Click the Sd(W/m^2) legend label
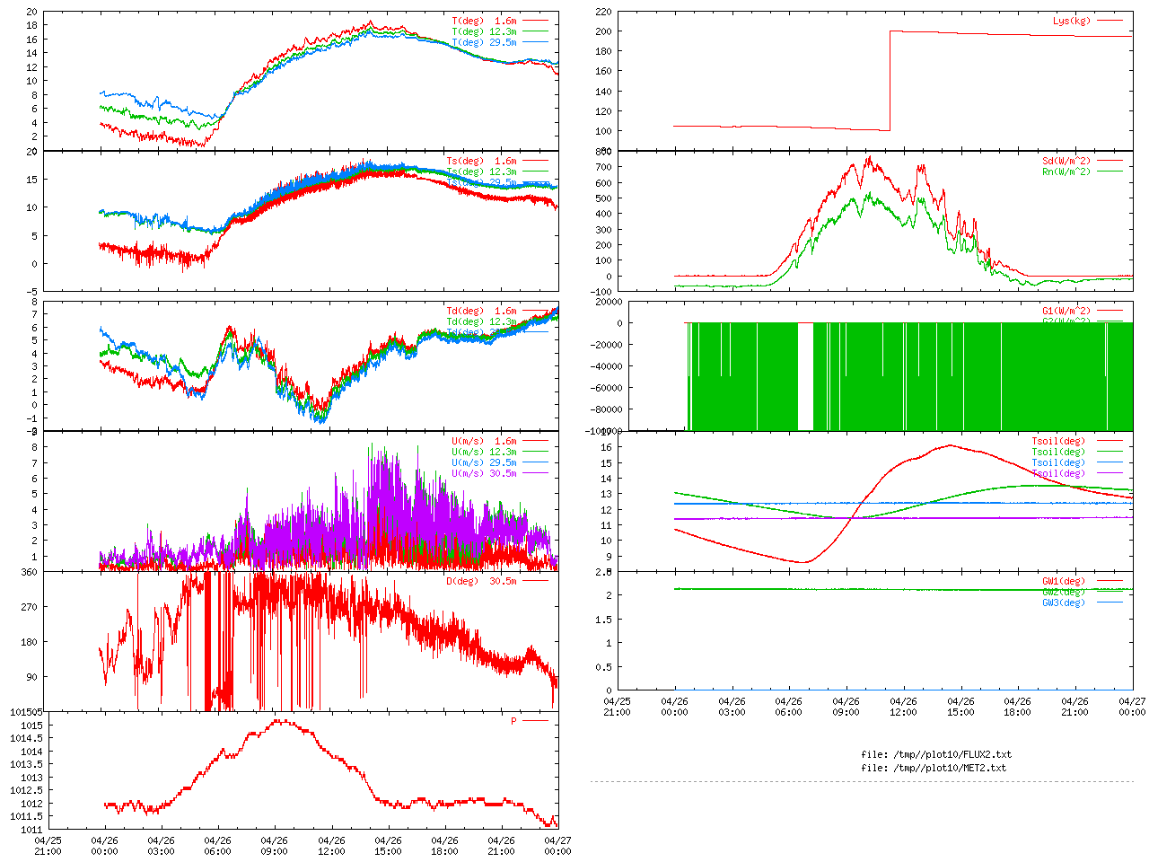Viewport: 1149px width, 862px height. point(1066,162)
